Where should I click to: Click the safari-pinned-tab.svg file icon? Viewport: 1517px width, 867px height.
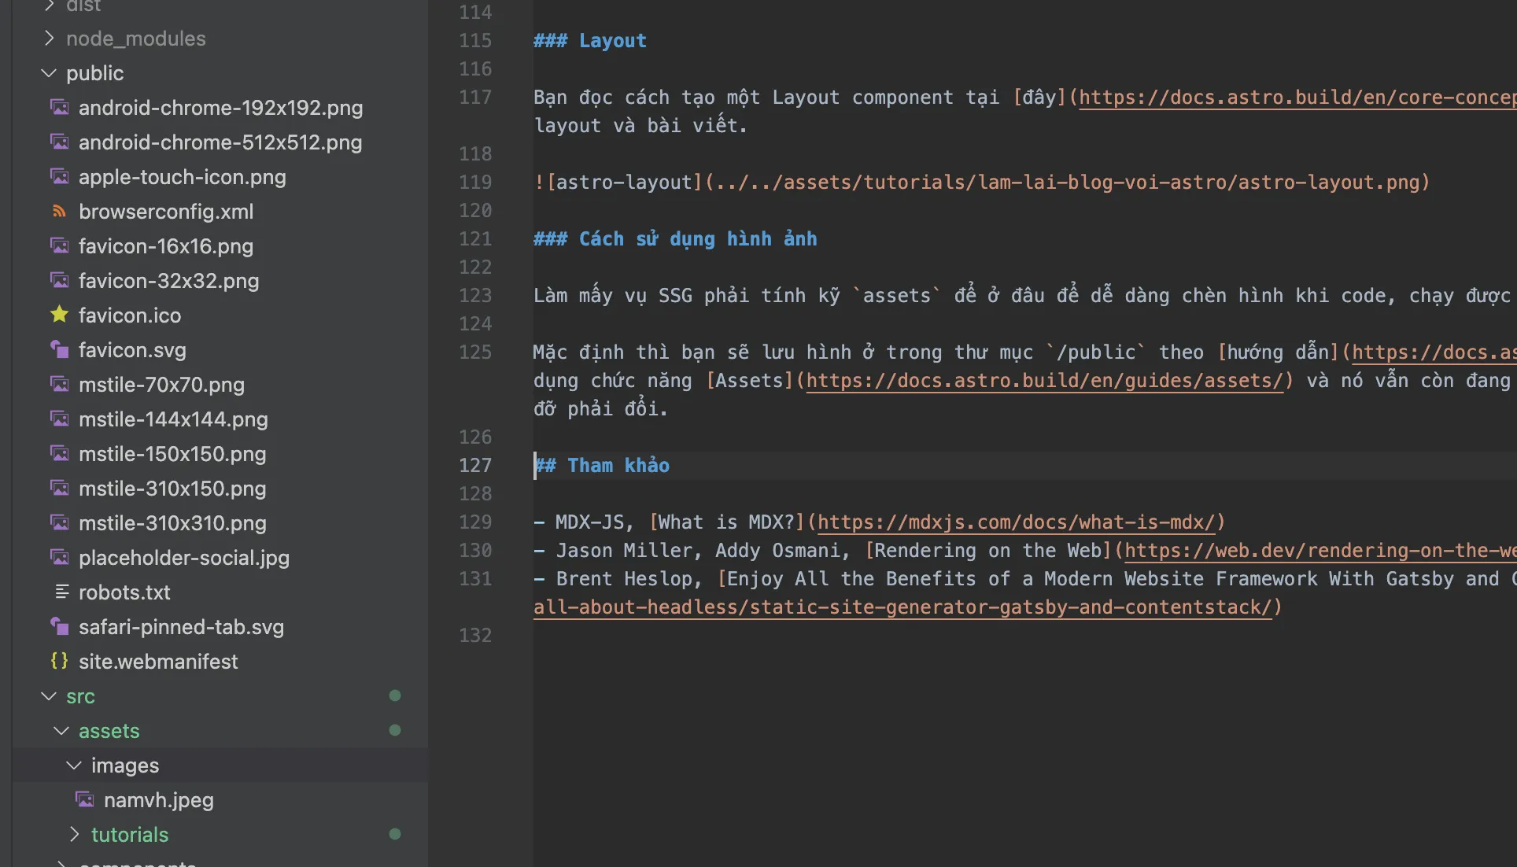59,626
